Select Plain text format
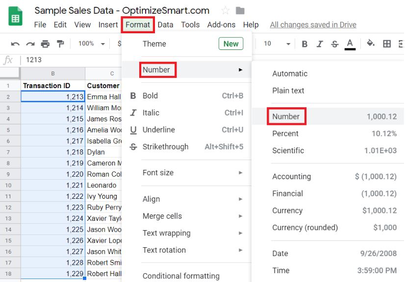 [x=328, y=91]
